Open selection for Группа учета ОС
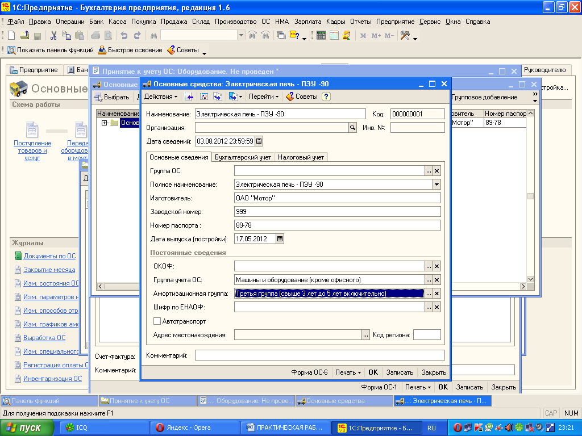The height and width of the screenshot is (436, 582). coord(429,280)
